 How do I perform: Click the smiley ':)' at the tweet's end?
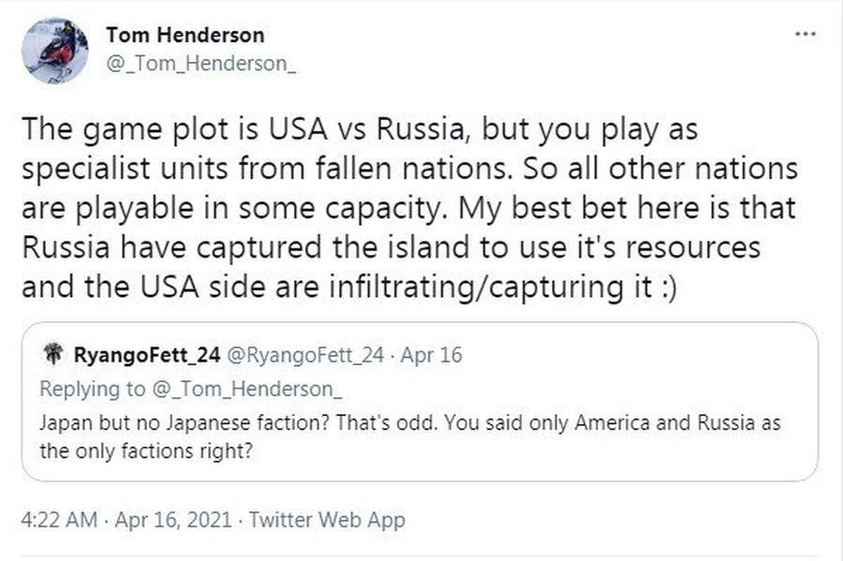coord(661,286)
